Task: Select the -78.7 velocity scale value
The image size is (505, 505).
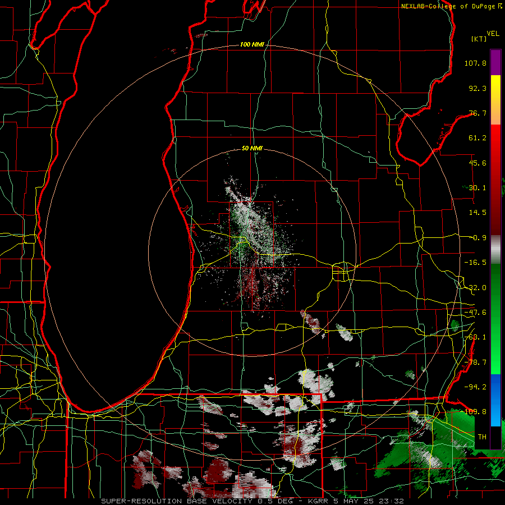Action: pyautogui.click(x=475, y=362)
